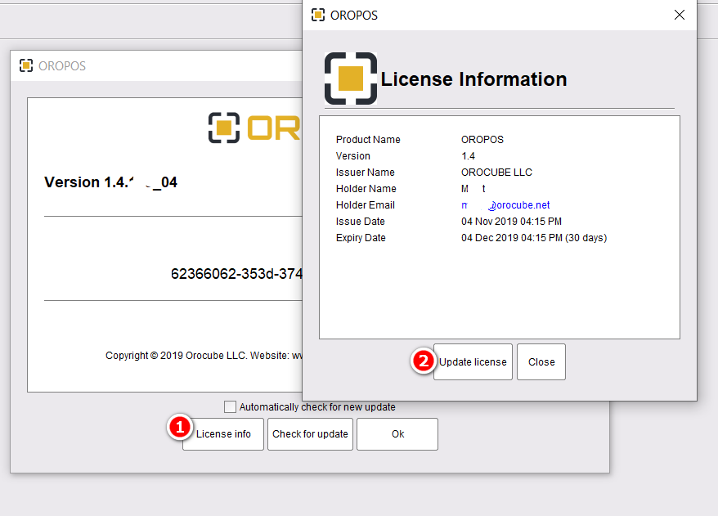Click the Expiry Date label
This screenshot has height=516, width=718.
pyautogui.click(x=361, y=238)
